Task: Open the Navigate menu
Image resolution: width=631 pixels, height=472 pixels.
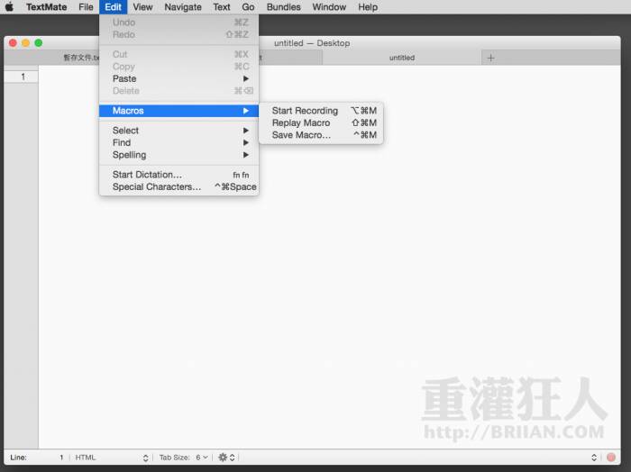Action: [183, 7]
